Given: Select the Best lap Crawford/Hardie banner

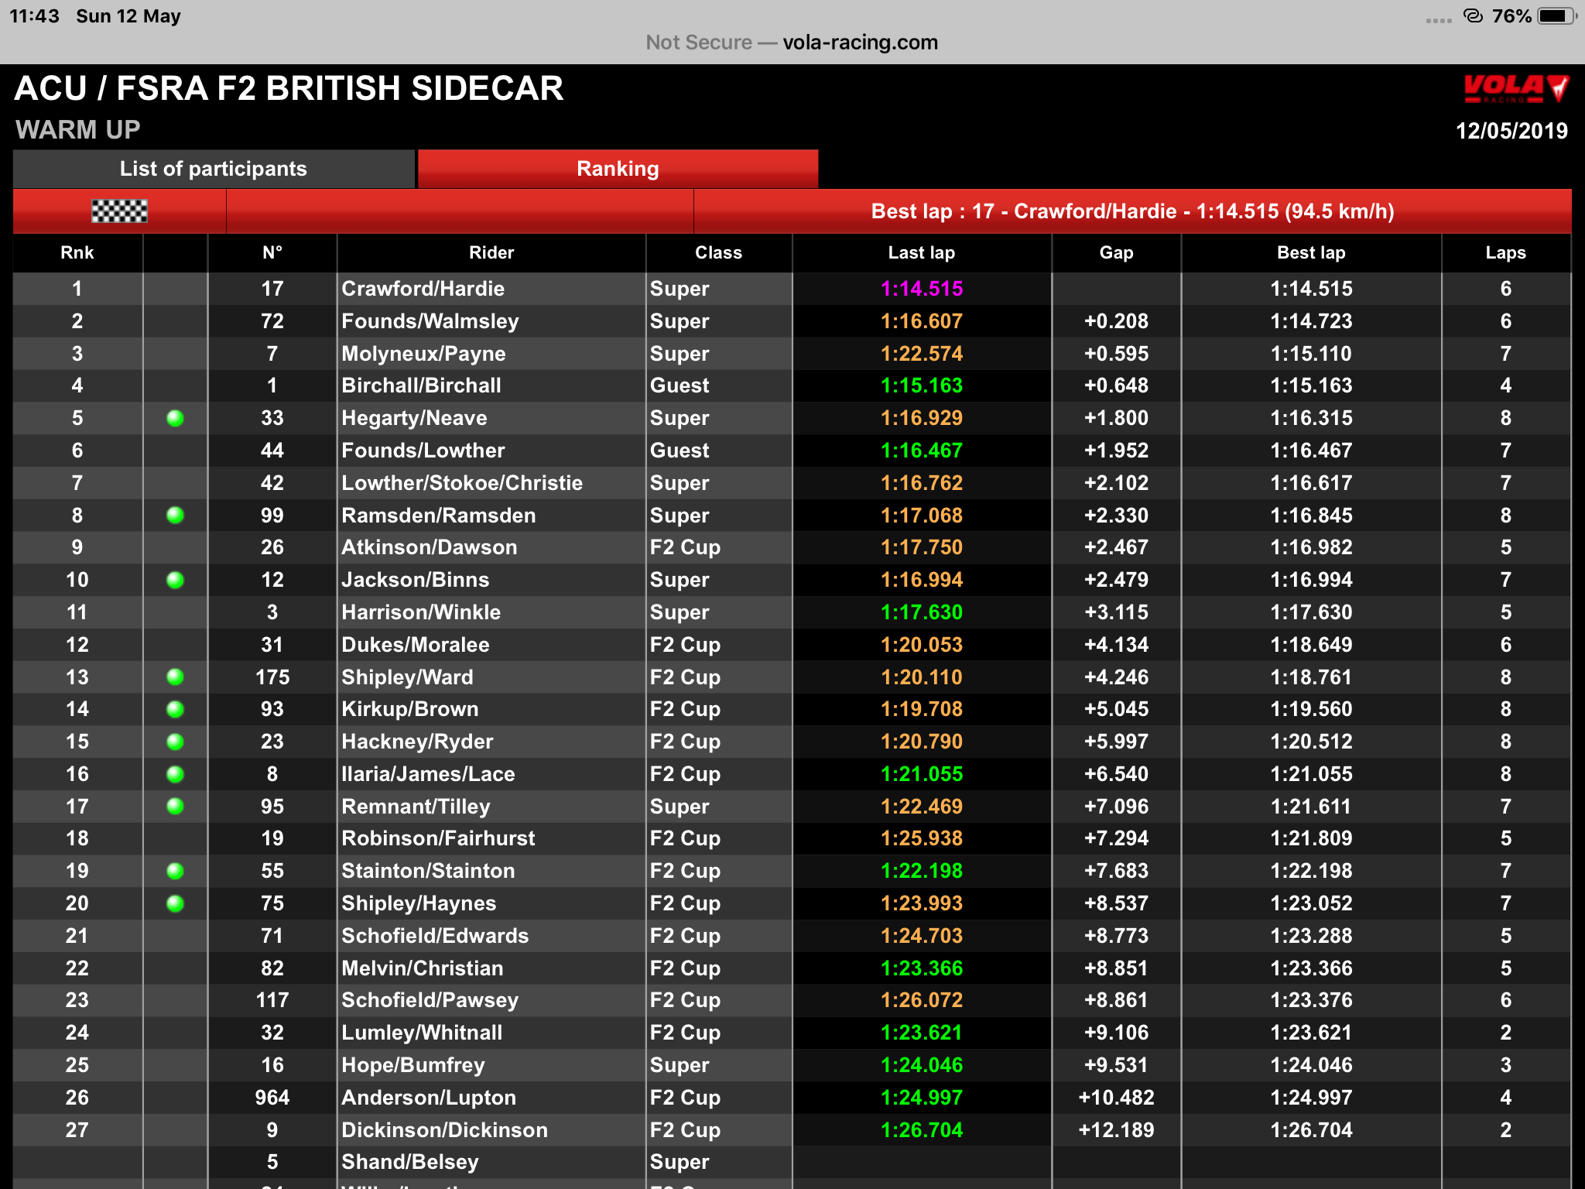Looking at the screenshot, I should 1132,211.
